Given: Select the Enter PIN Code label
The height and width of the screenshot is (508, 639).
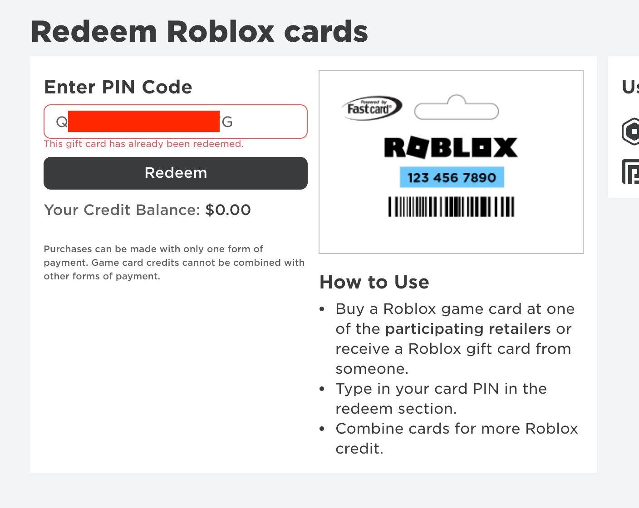Looking at the screenshot, I should point(118,87).
